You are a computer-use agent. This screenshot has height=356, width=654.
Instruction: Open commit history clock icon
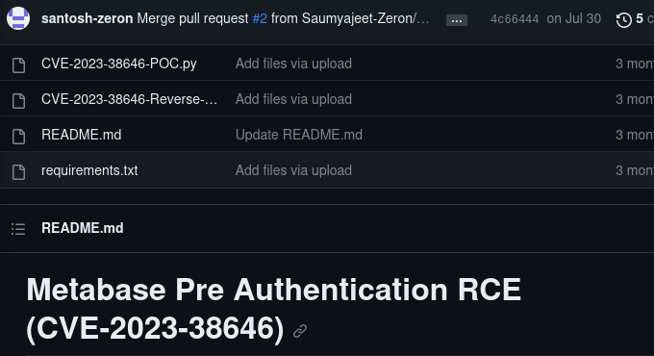point(623,19)
